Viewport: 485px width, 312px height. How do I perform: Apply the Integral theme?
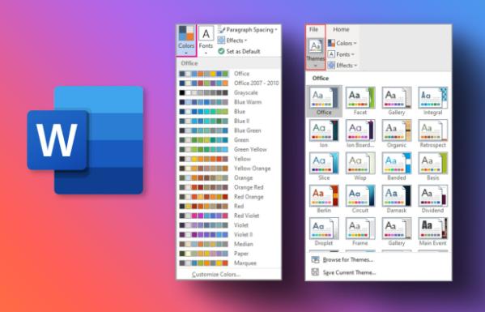point(432,101)
